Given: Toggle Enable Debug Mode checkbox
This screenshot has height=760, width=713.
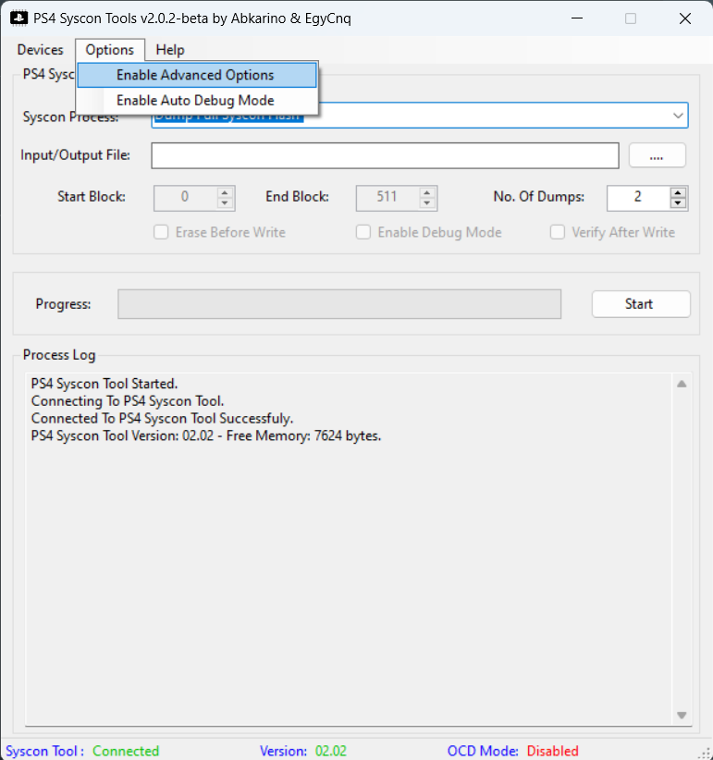Looking at the screenshot, I should [x=363, y=232].
